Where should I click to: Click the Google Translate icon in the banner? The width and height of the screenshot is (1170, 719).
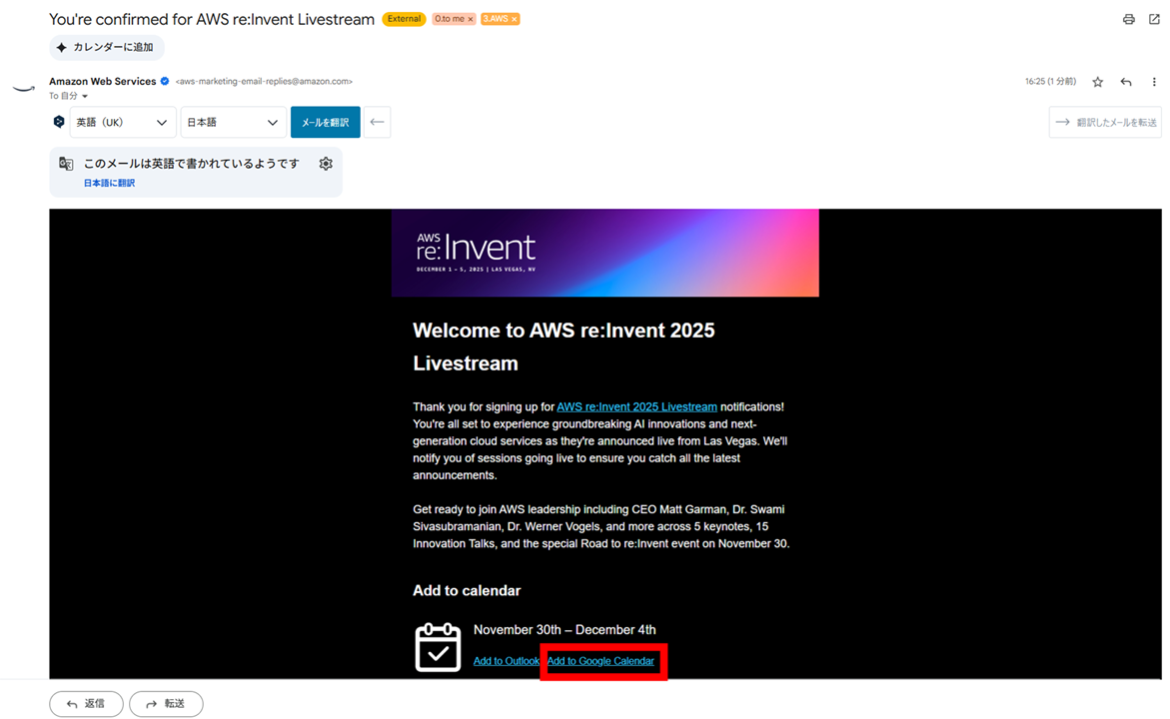[66, 163]
